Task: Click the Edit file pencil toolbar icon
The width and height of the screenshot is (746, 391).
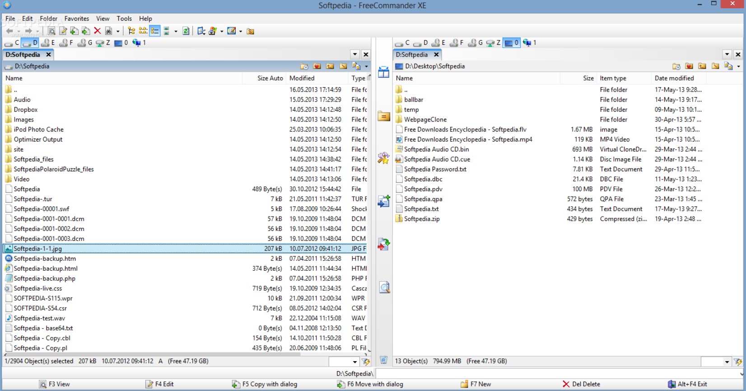Action: tap(63, 31)
